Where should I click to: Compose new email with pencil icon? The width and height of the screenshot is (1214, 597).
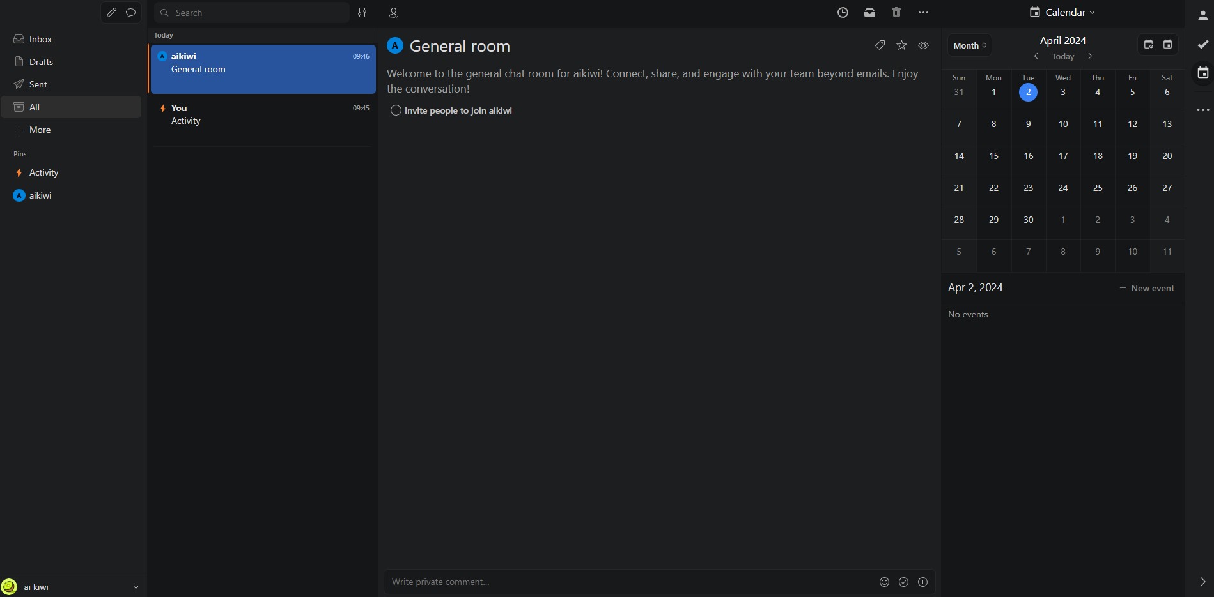(x=112, y=13)
